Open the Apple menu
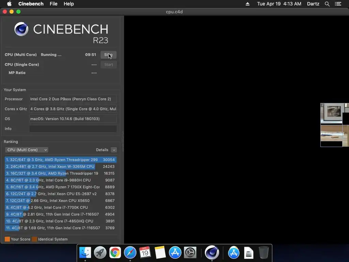This screenshot has height=262, width=349. [x=9, y=4]
